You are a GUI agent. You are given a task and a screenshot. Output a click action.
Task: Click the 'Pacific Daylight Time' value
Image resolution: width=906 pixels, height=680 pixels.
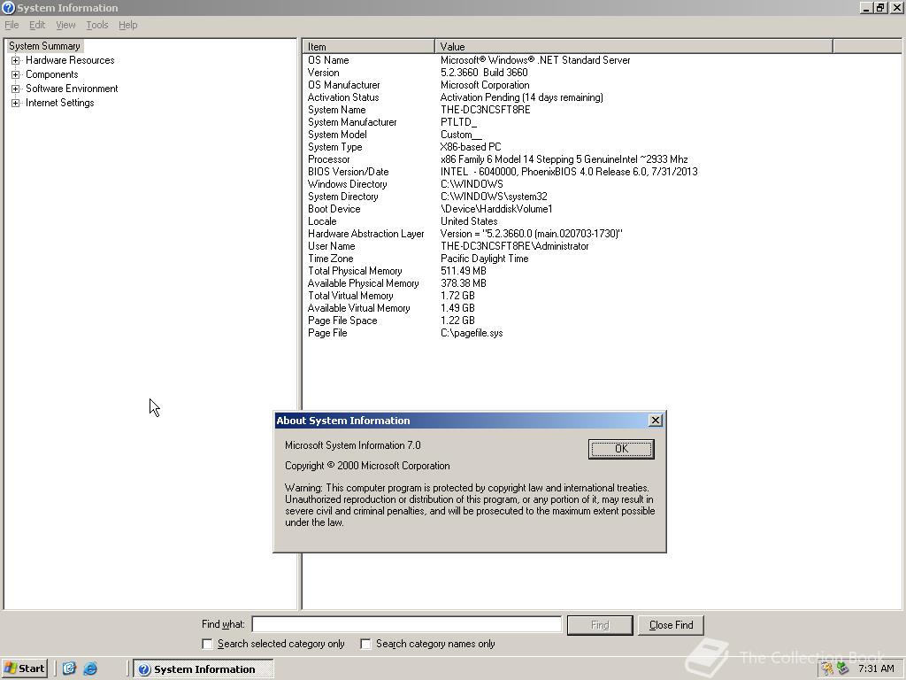(x=484, y=259)
